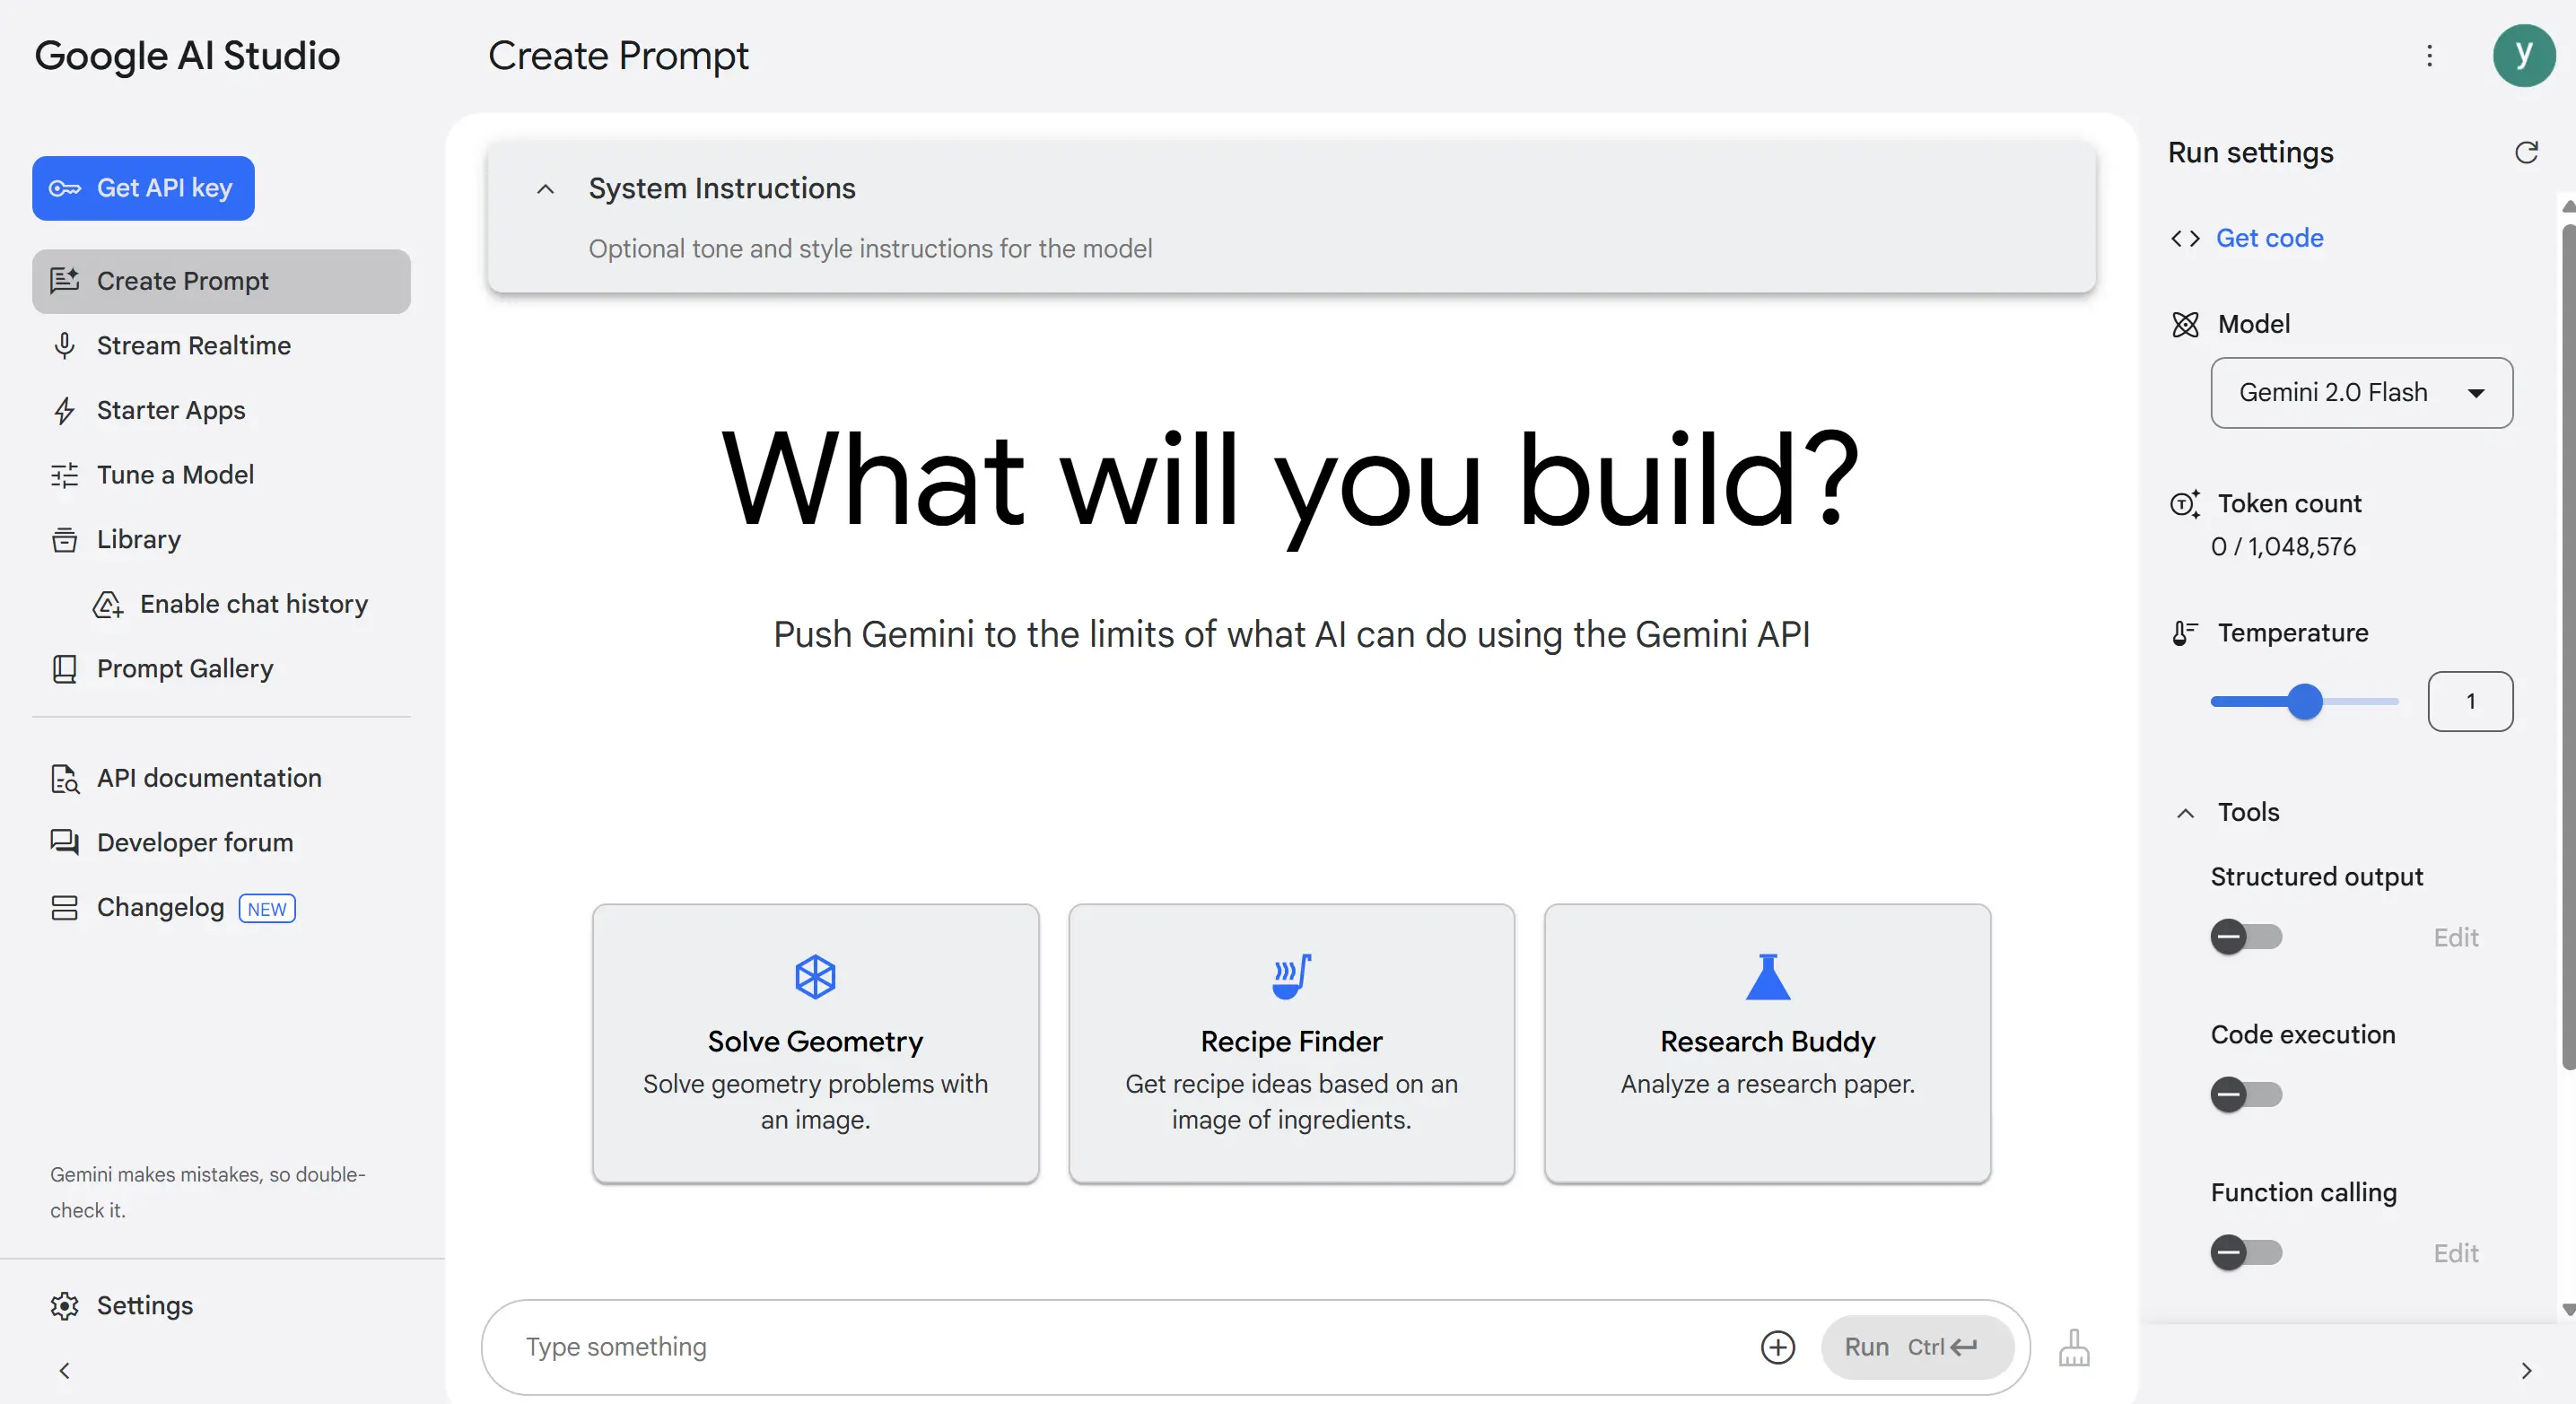This screenshot has height=1404, width=2576.
Task: Collapse the System Instructions section
Action: coord(545,189)
